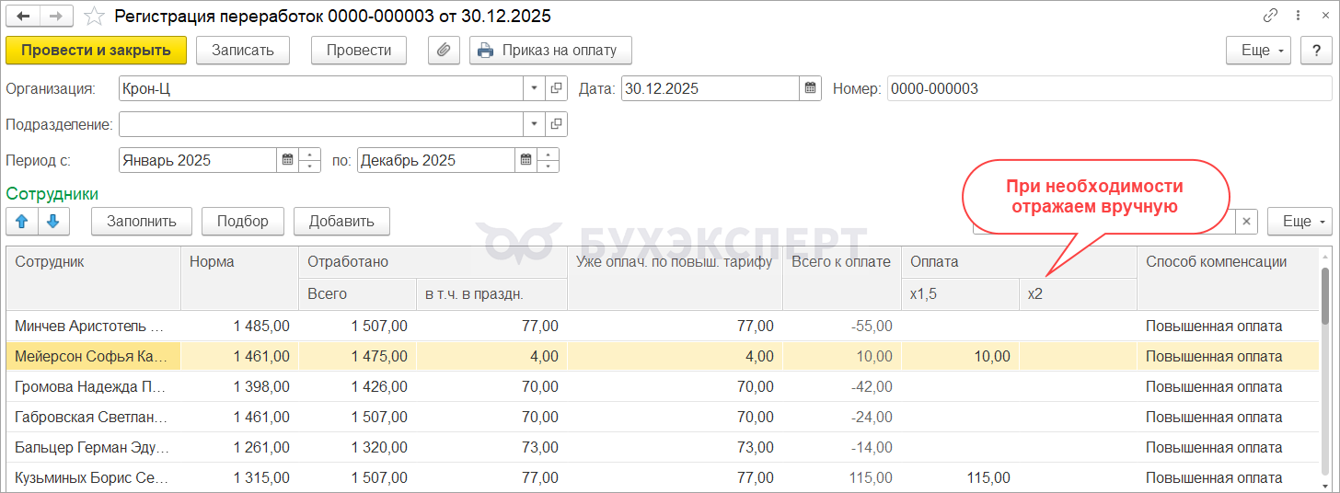The image size is (1340, 493).
Task: Click the Номер field 0000-000003
Action: pyautogui.click(x=1109, y=88)
